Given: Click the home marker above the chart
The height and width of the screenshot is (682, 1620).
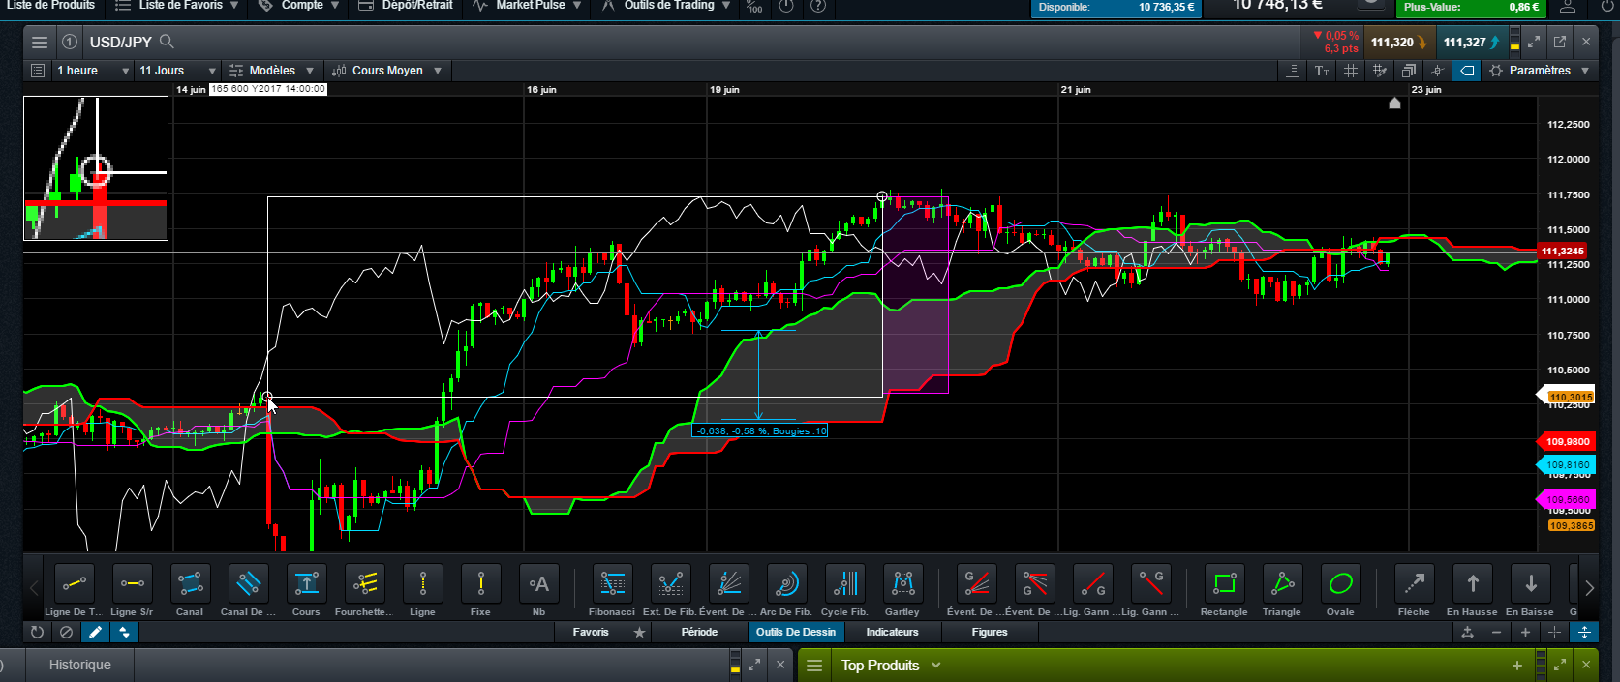Looking at the screenshot, I should (1394, 104).
